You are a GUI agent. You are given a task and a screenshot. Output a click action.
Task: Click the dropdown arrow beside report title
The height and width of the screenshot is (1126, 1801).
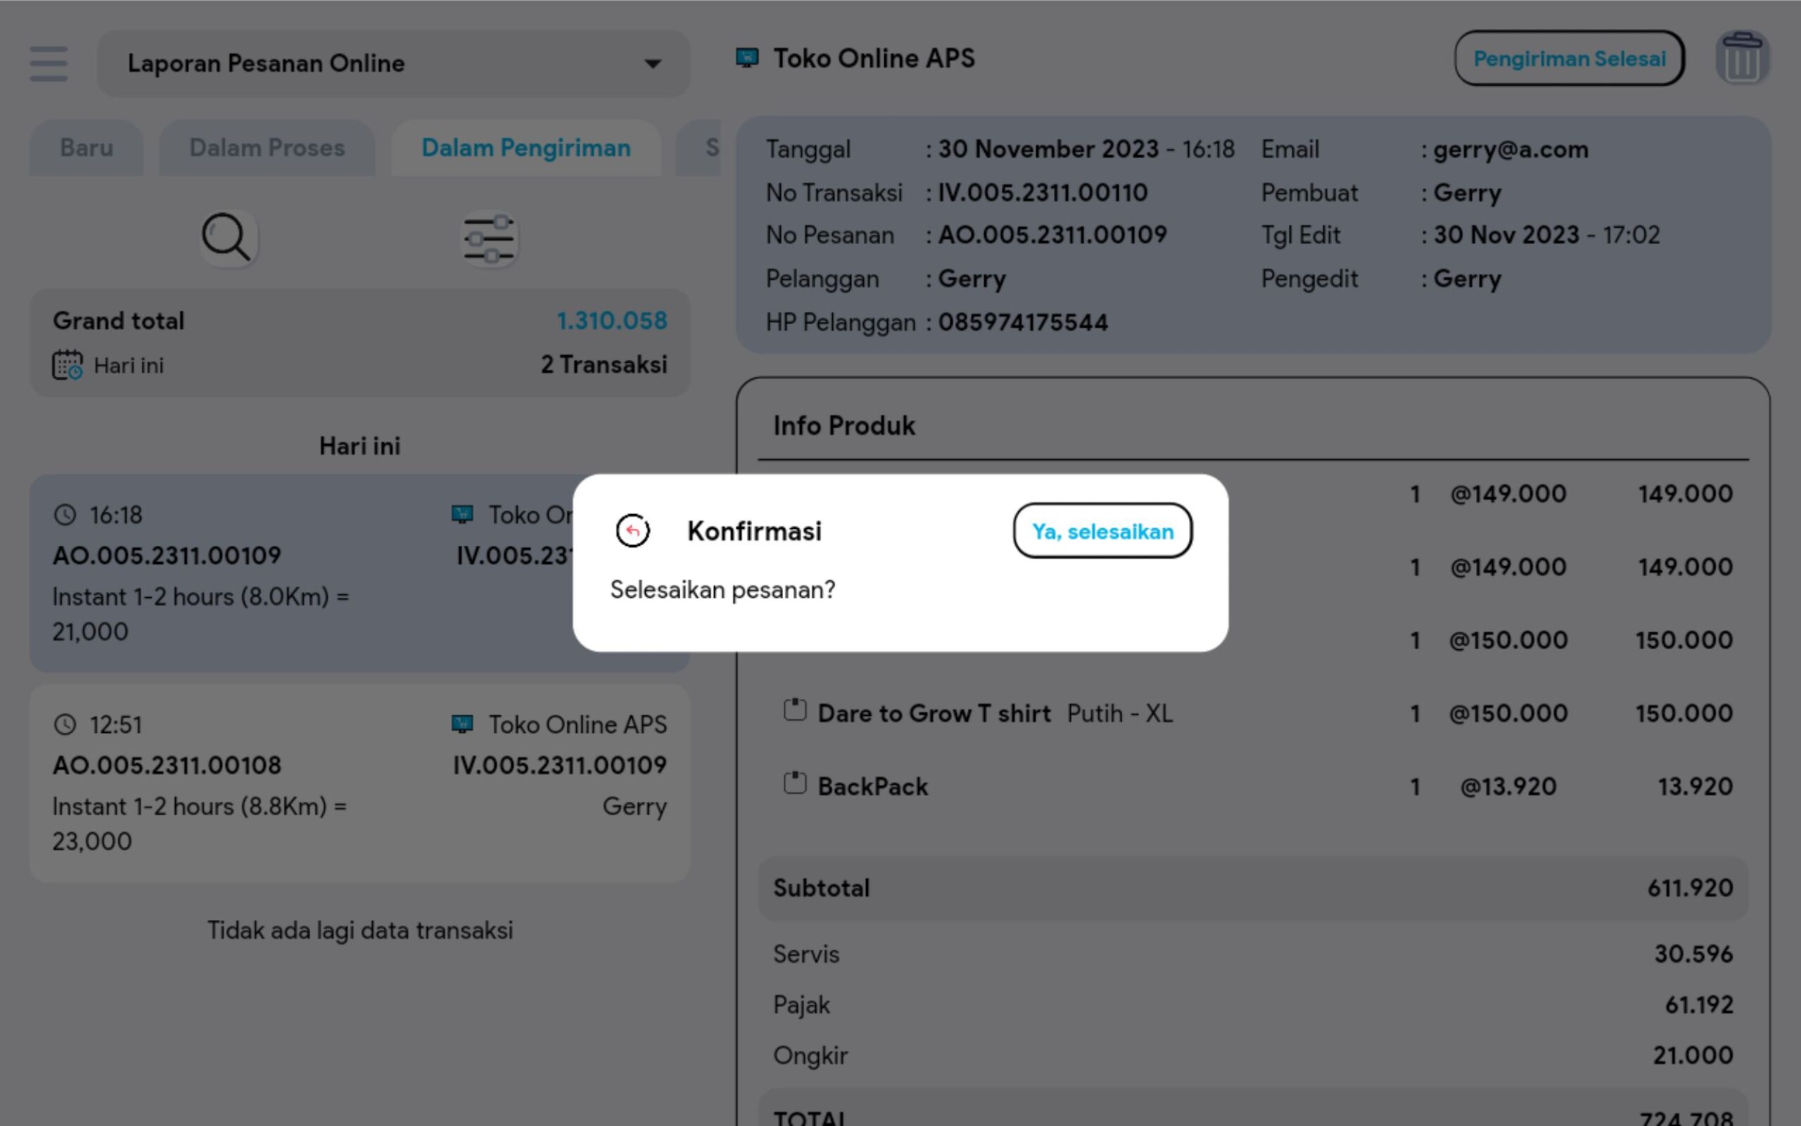point(652,64)
